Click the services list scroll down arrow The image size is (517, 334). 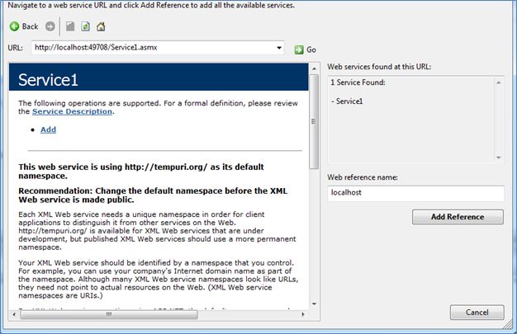point(499,158)
